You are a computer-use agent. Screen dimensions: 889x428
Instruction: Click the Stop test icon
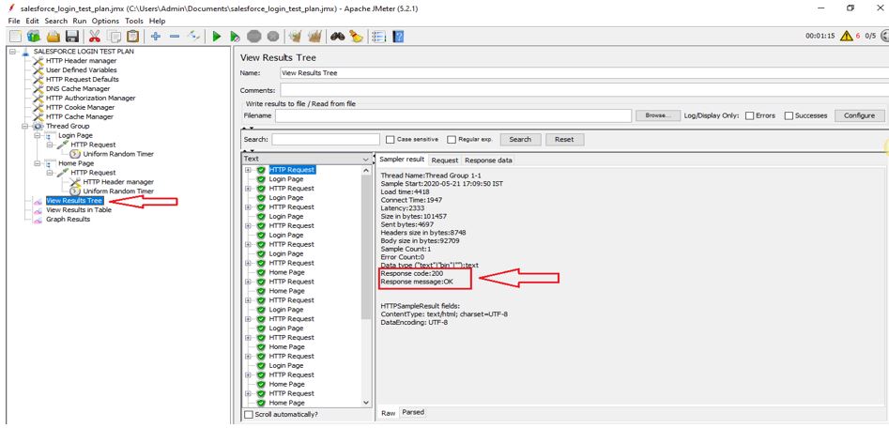click(254, 37)
